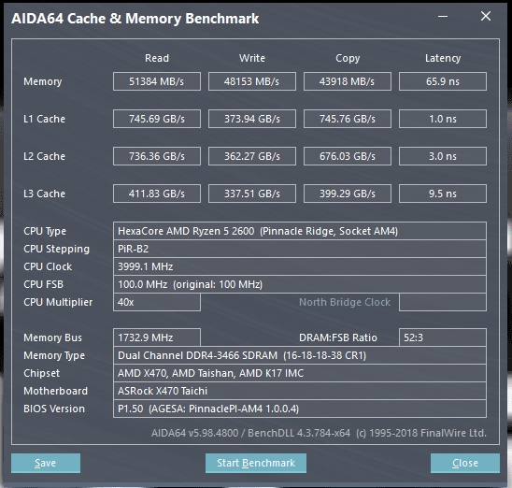Click the L2 Cache row label
512x488 pixels.
pyautogui.click(x=45, y=156)
